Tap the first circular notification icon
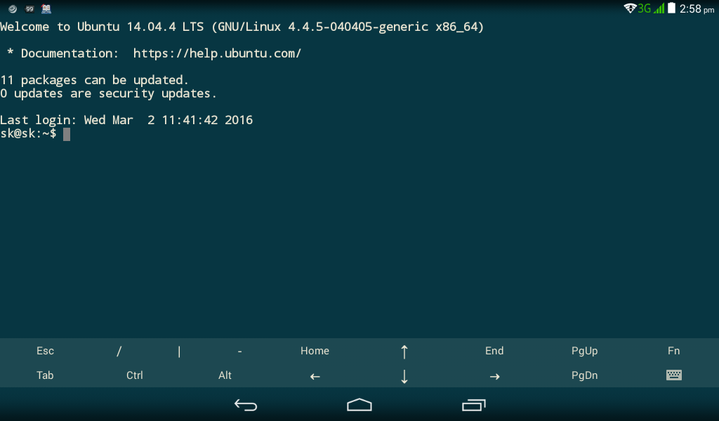The width and height of the screenshot is (719, 421). click(x=13, y=8)
